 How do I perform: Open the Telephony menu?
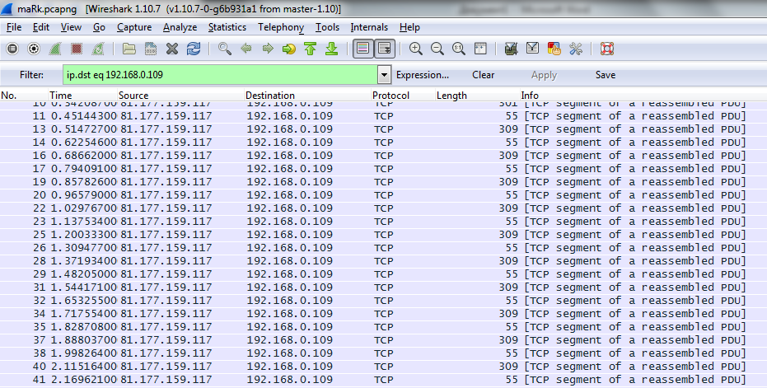[281, 27]
